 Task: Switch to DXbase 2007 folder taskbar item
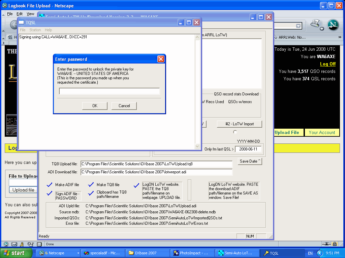[x=148, y=253]
